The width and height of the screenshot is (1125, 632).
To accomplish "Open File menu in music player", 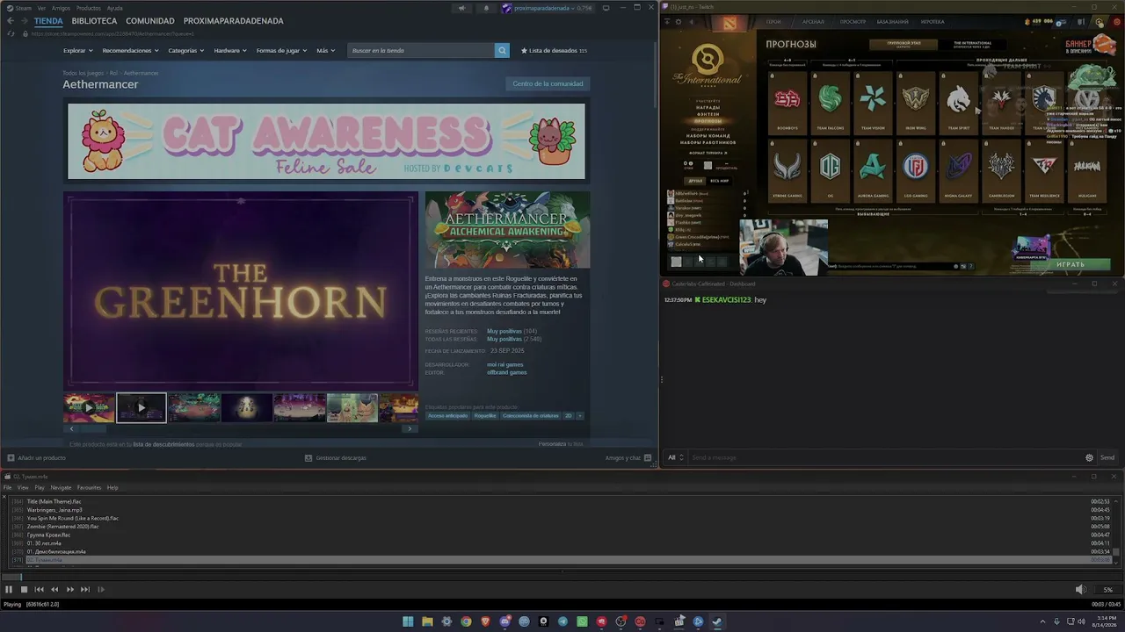I will tap(8, 487).
